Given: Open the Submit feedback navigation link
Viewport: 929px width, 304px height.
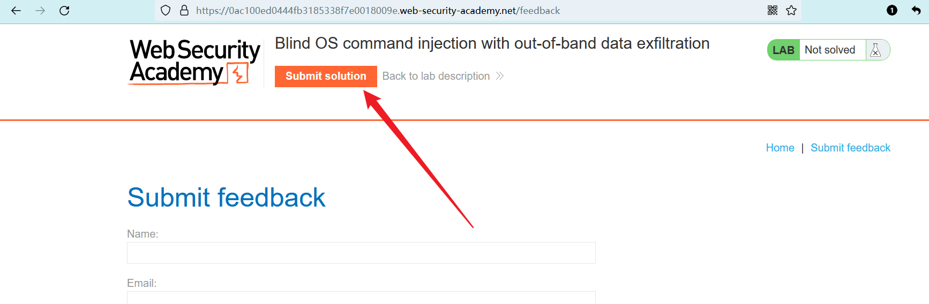Looking at the screenshot, I should 850,148.
